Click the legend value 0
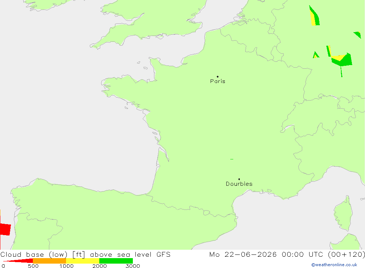This screenshot has width=365, height=268. pos(3,266)
